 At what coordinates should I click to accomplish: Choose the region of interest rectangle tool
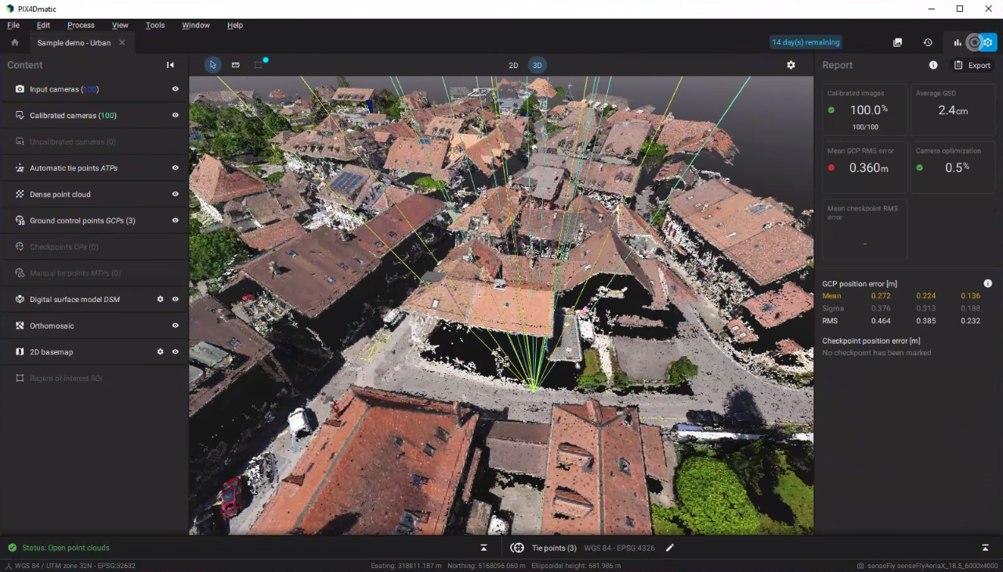point(258,65)
